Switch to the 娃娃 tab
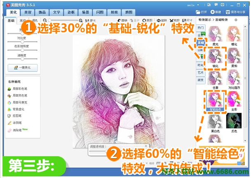 click(x=114, y=12)
